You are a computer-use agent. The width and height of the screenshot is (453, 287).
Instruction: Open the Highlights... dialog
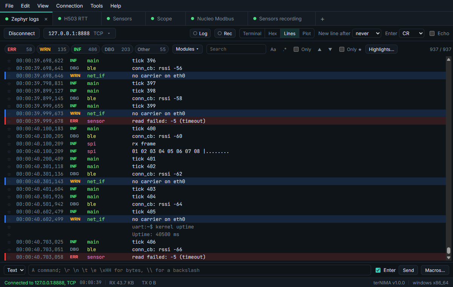[381, 49]
